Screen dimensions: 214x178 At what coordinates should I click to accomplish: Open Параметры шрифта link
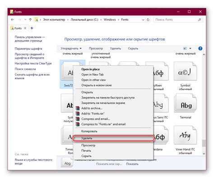28,49
